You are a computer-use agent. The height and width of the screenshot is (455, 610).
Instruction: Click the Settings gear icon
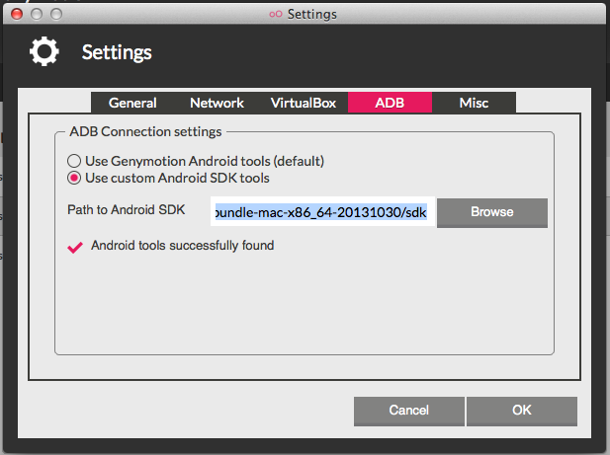pyautogui.click(x=44, y=51)
